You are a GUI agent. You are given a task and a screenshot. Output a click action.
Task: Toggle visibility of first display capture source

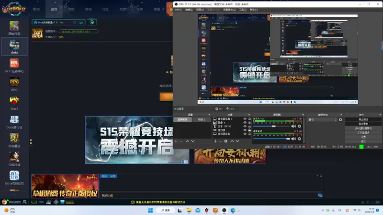point(245,118)
